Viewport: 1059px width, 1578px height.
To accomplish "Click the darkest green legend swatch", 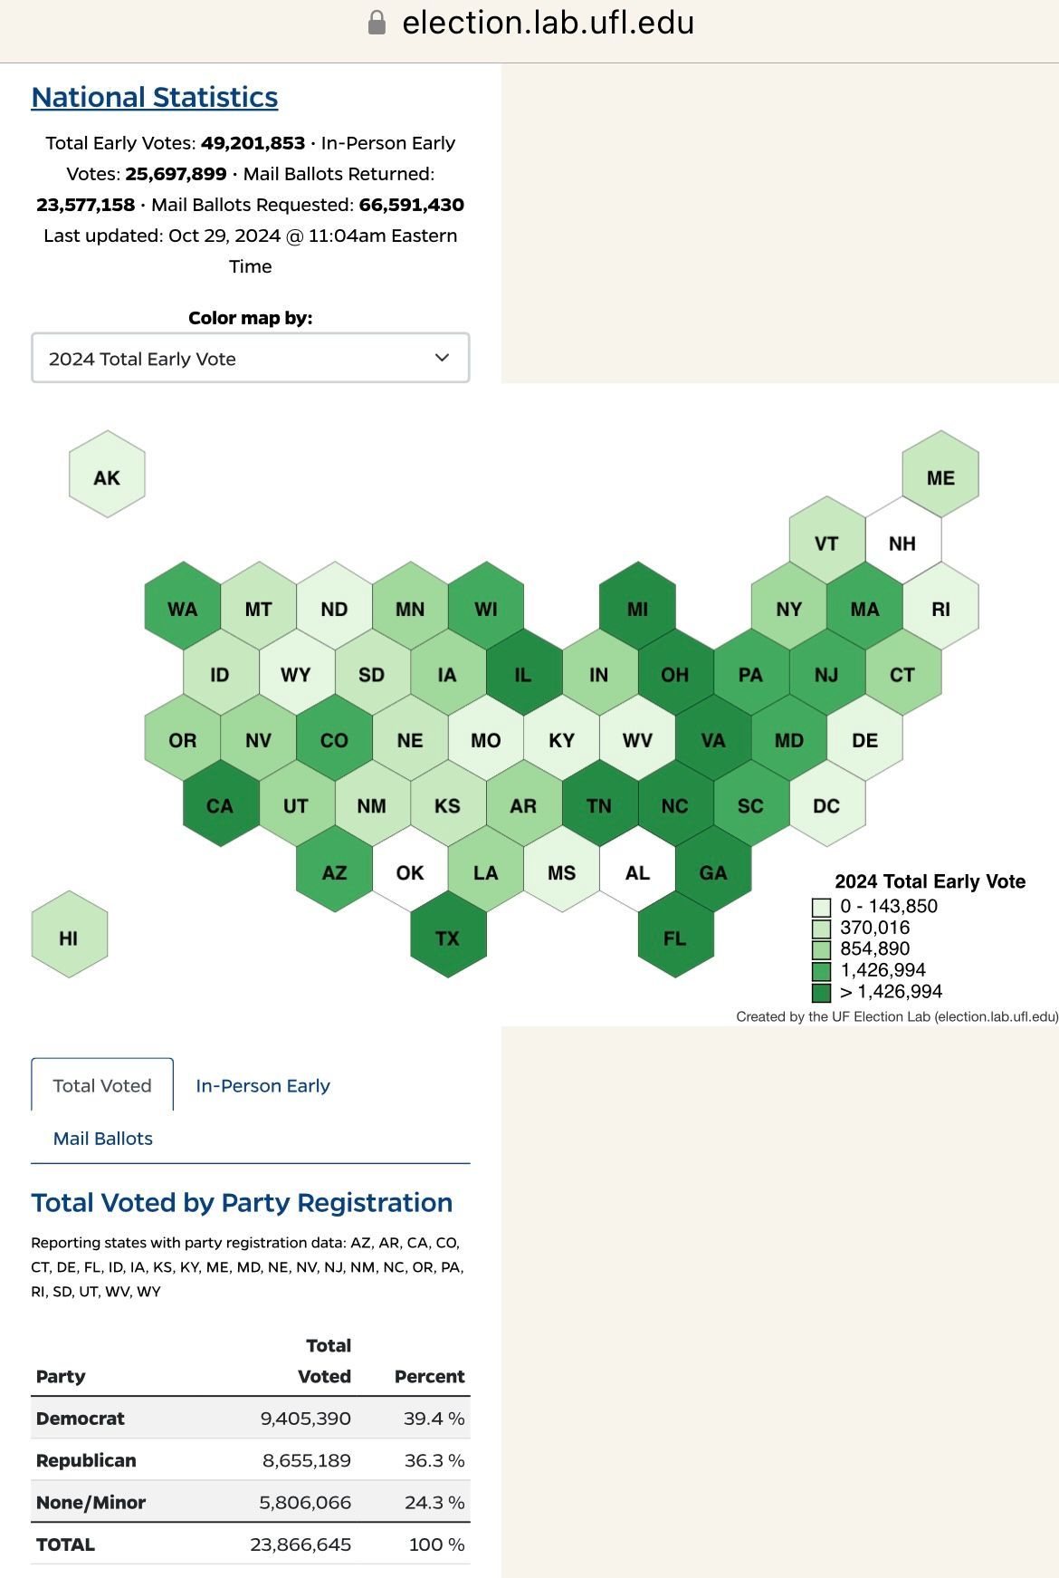I will [821, 992].
